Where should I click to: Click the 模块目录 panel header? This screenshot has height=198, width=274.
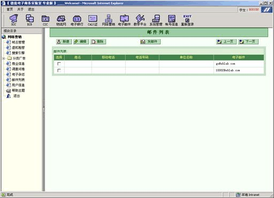click(22, 31)
